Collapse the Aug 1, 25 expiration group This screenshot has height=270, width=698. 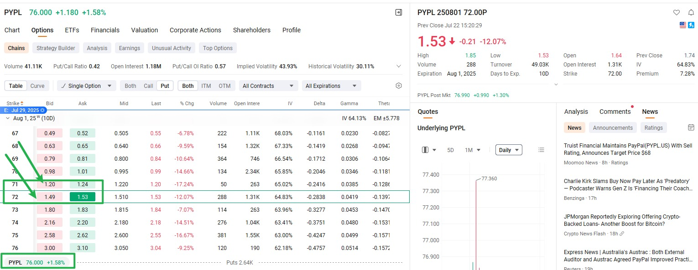[7, 118]
